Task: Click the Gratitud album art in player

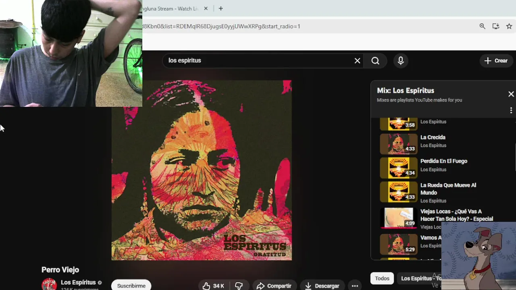Action: [202, 170]
